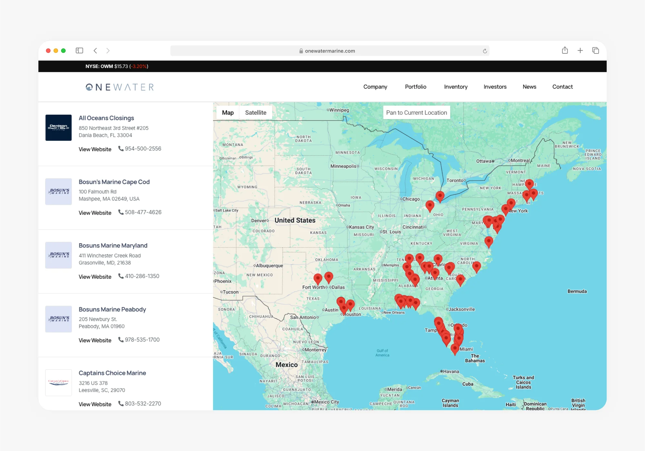
Task: Click the Captains Choice Marine logo thumbnail
Action: click(x=58, y=383)
